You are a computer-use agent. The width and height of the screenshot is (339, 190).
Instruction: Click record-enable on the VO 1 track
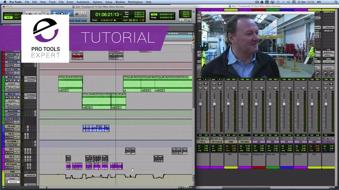[7, 152]
